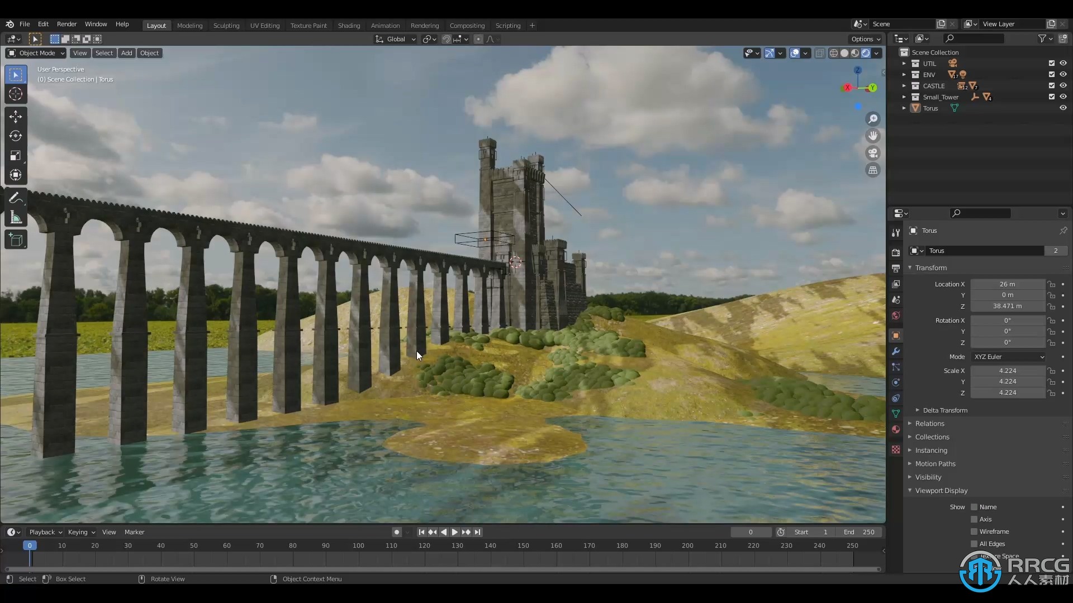Jump to the timeline start button

pos(421,532)
